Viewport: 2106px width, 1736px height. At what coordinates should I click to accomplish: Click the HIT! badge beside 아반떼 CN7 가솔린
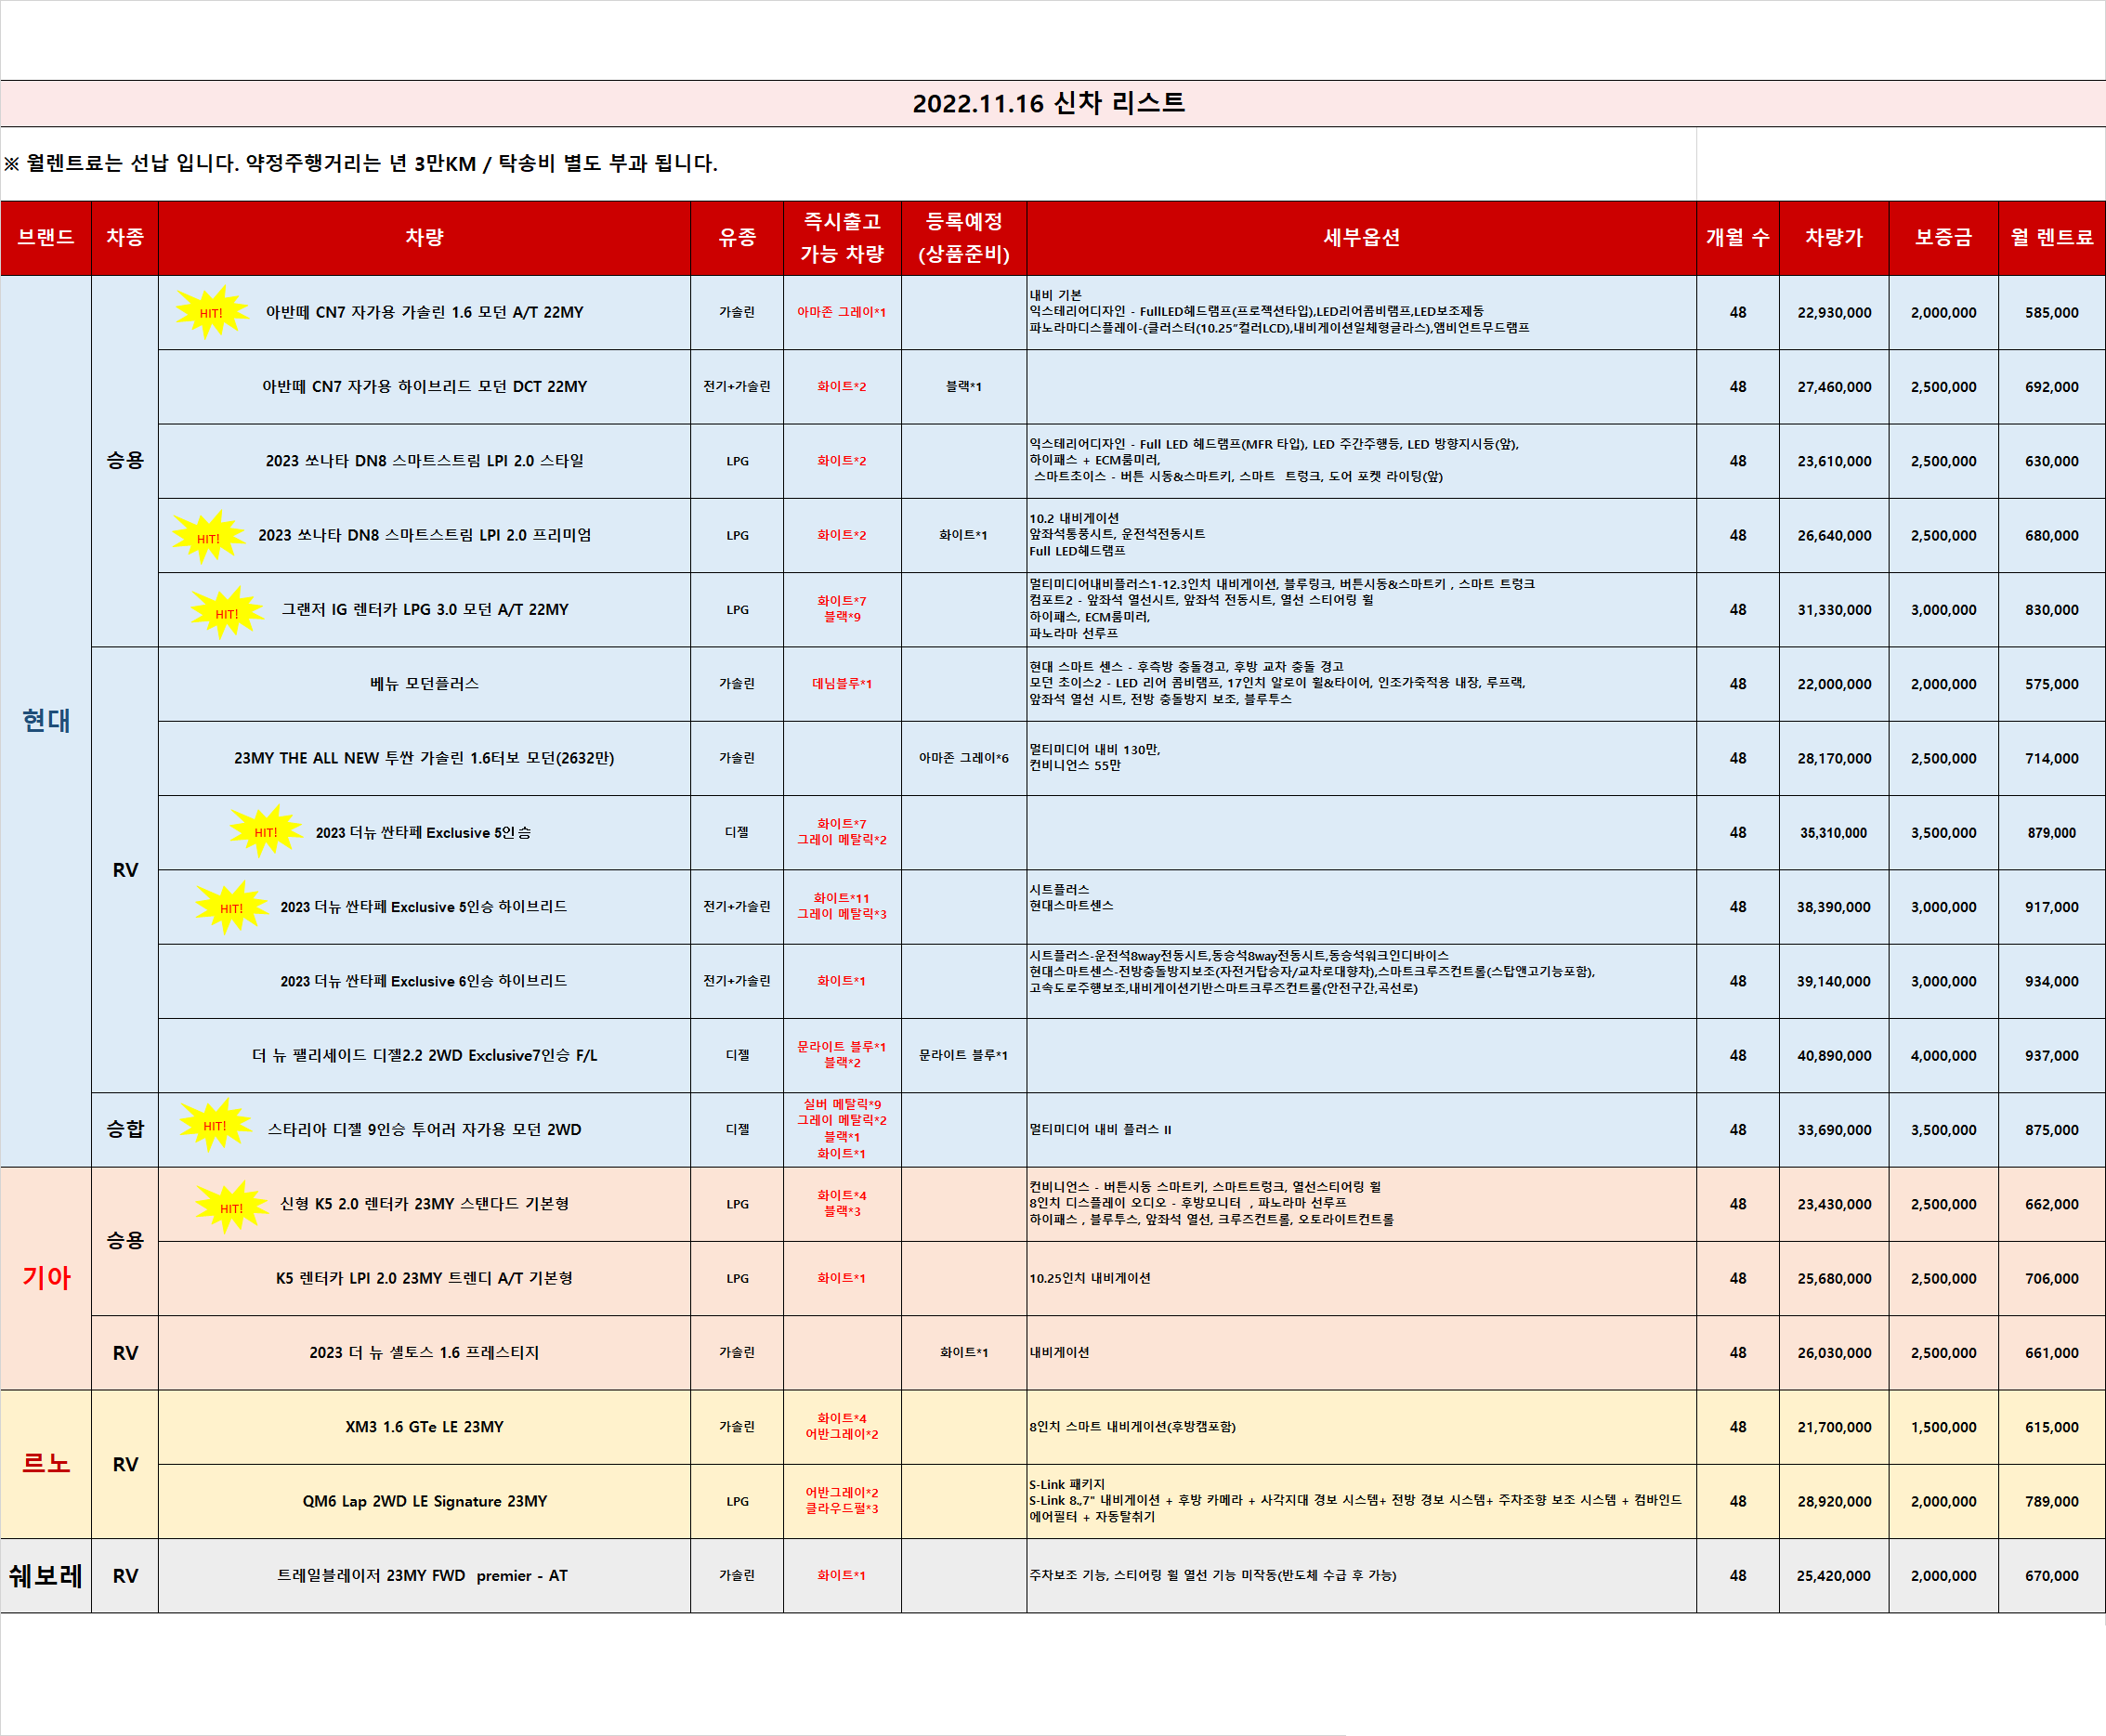coord(211,312)
